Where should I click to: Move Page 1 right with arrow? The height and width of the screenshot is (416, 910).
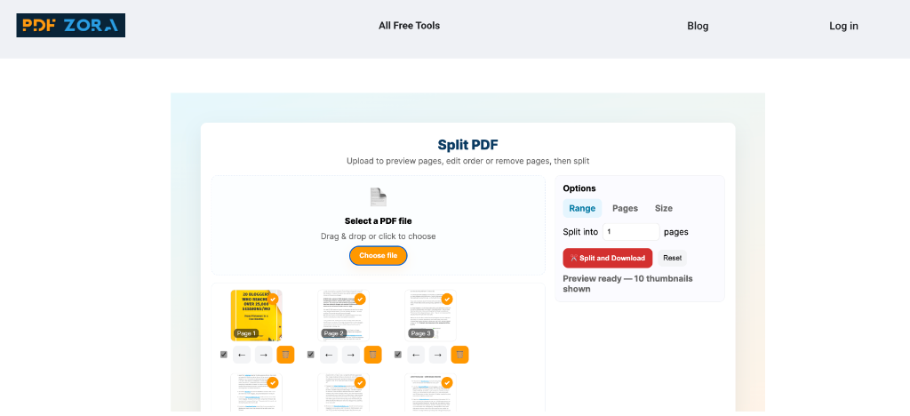tap(263, 355)
